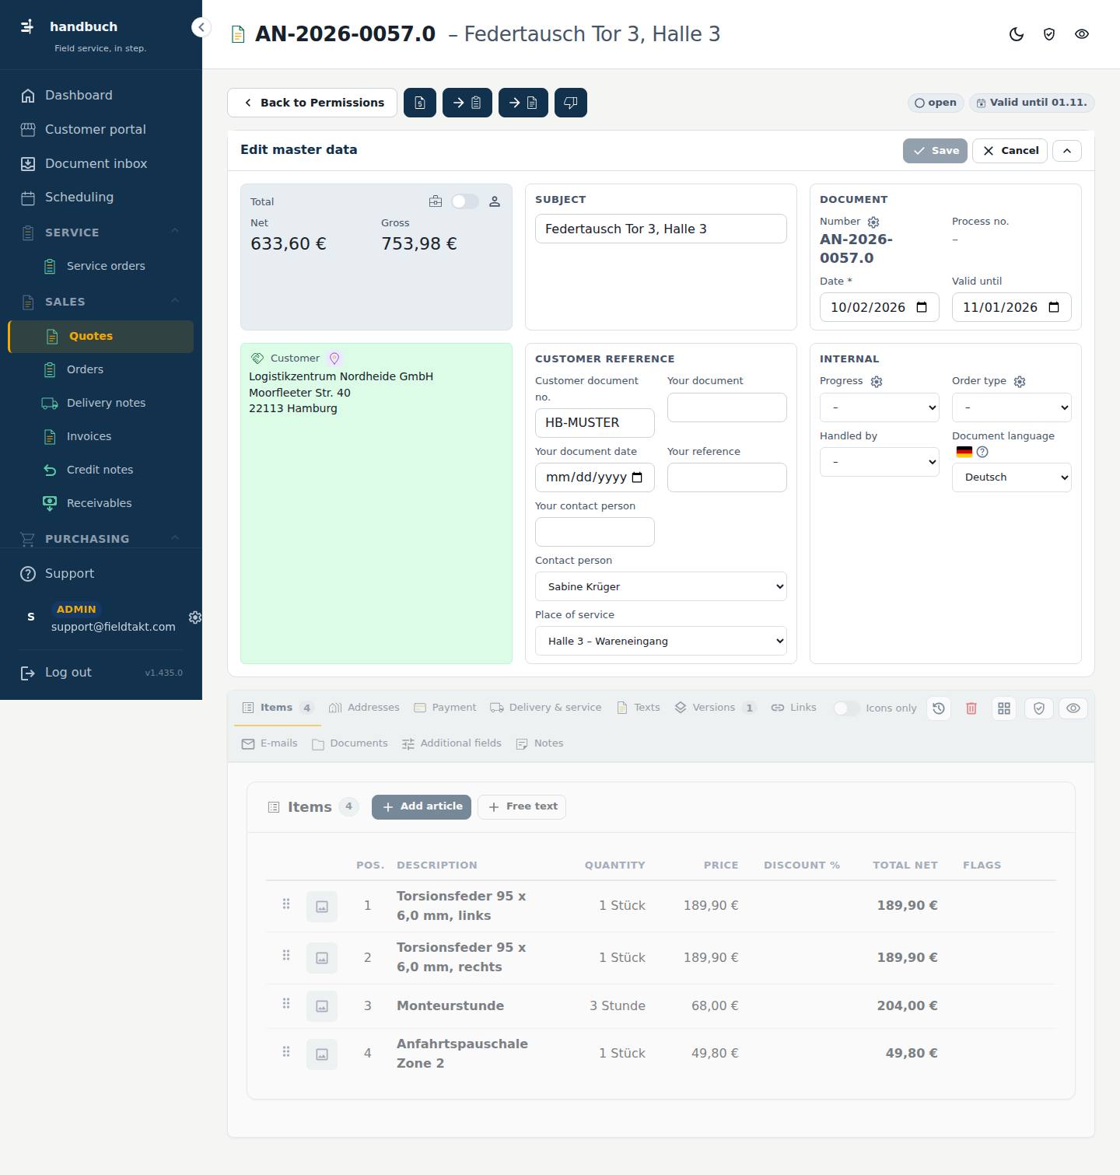Open the E-mails tab
Screen dimensions: 1120x1175
[270, 743]
